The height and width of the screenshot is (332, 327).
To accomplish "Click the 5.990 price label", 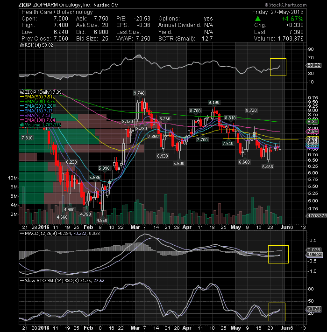I will (x=104, y=168).
